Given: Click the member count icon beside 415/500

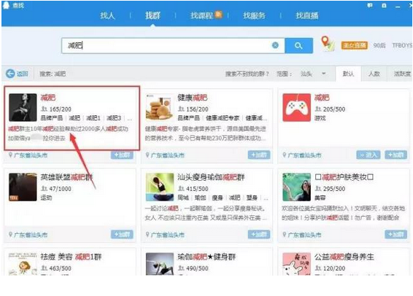Looking at the screenshot, I should coord(181,189).
